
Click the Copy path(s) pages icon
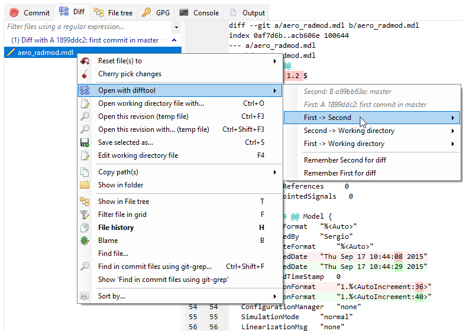(x=85, y=172)
